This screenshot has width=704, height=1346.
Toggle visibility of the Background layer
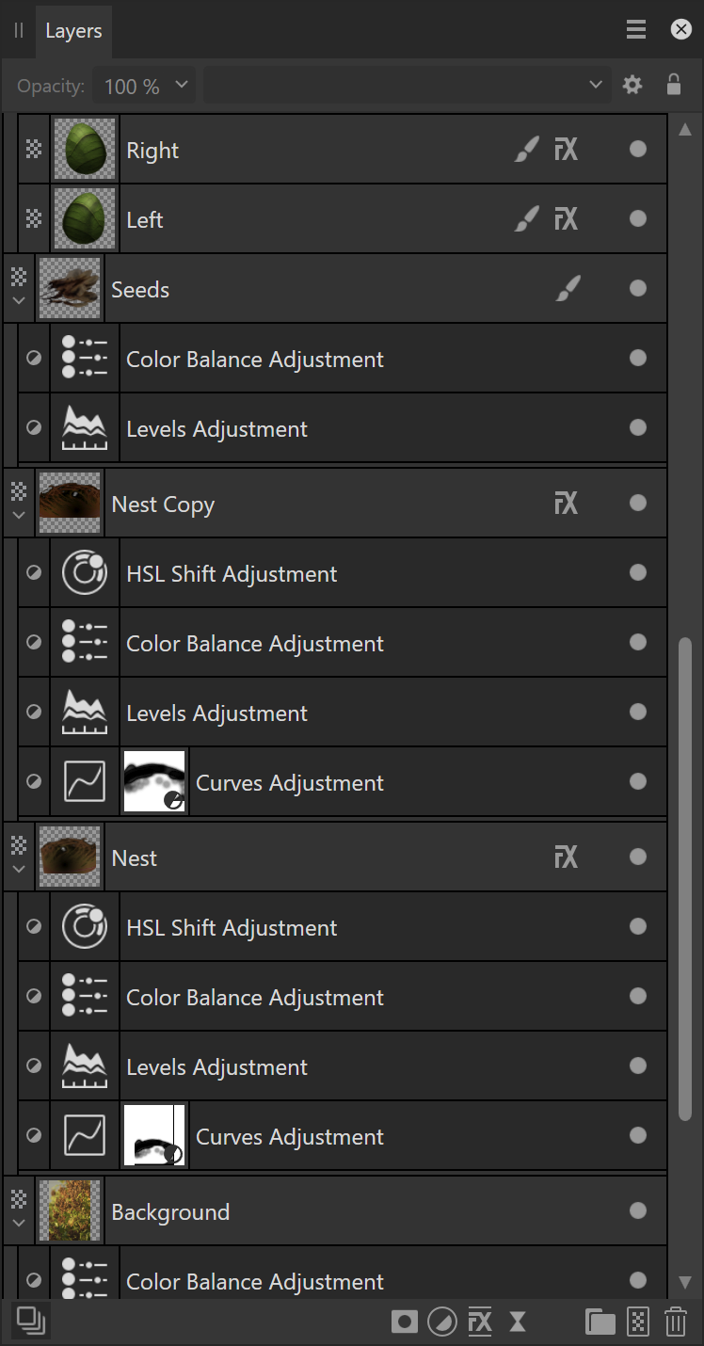click(x=638, y=1211)
